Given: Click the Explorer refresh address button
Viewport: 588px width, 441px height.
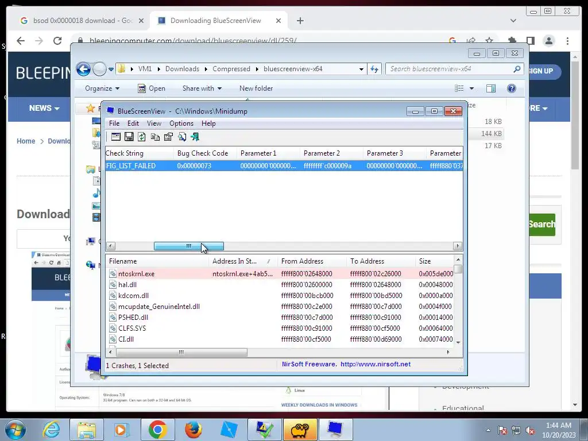Looking at the screenshot, I should (374, 69).
